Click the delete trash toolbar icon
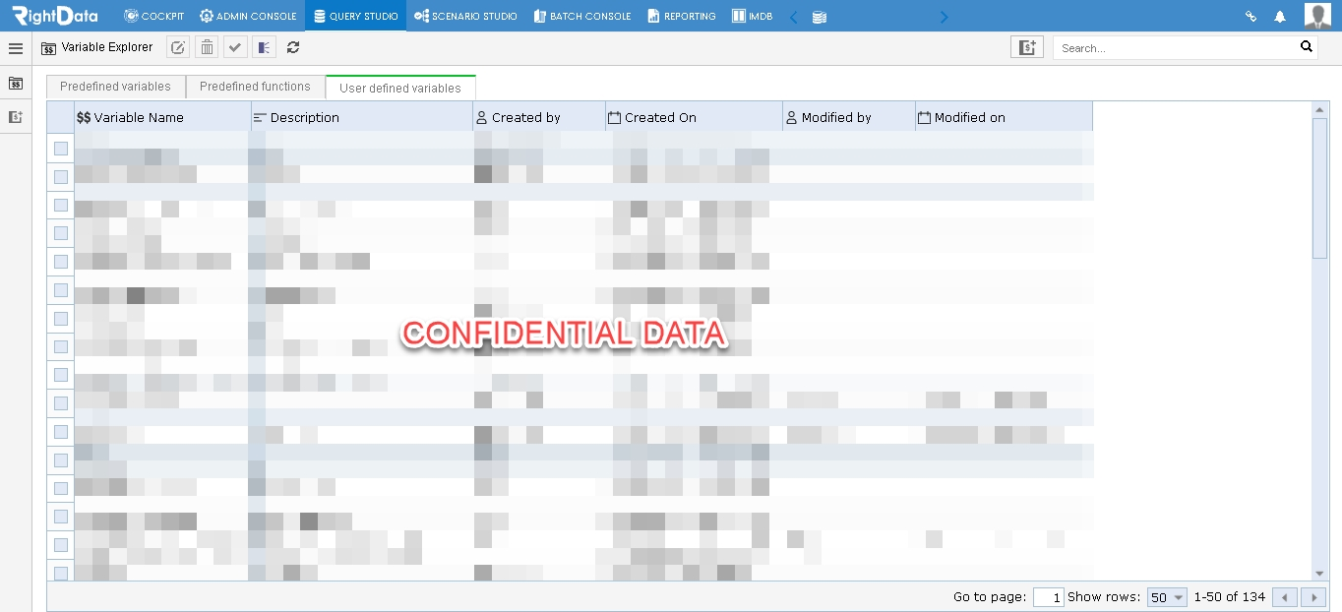Image resolution: width=1342 pixels, height=612 pixels. [x=207, y=47]
